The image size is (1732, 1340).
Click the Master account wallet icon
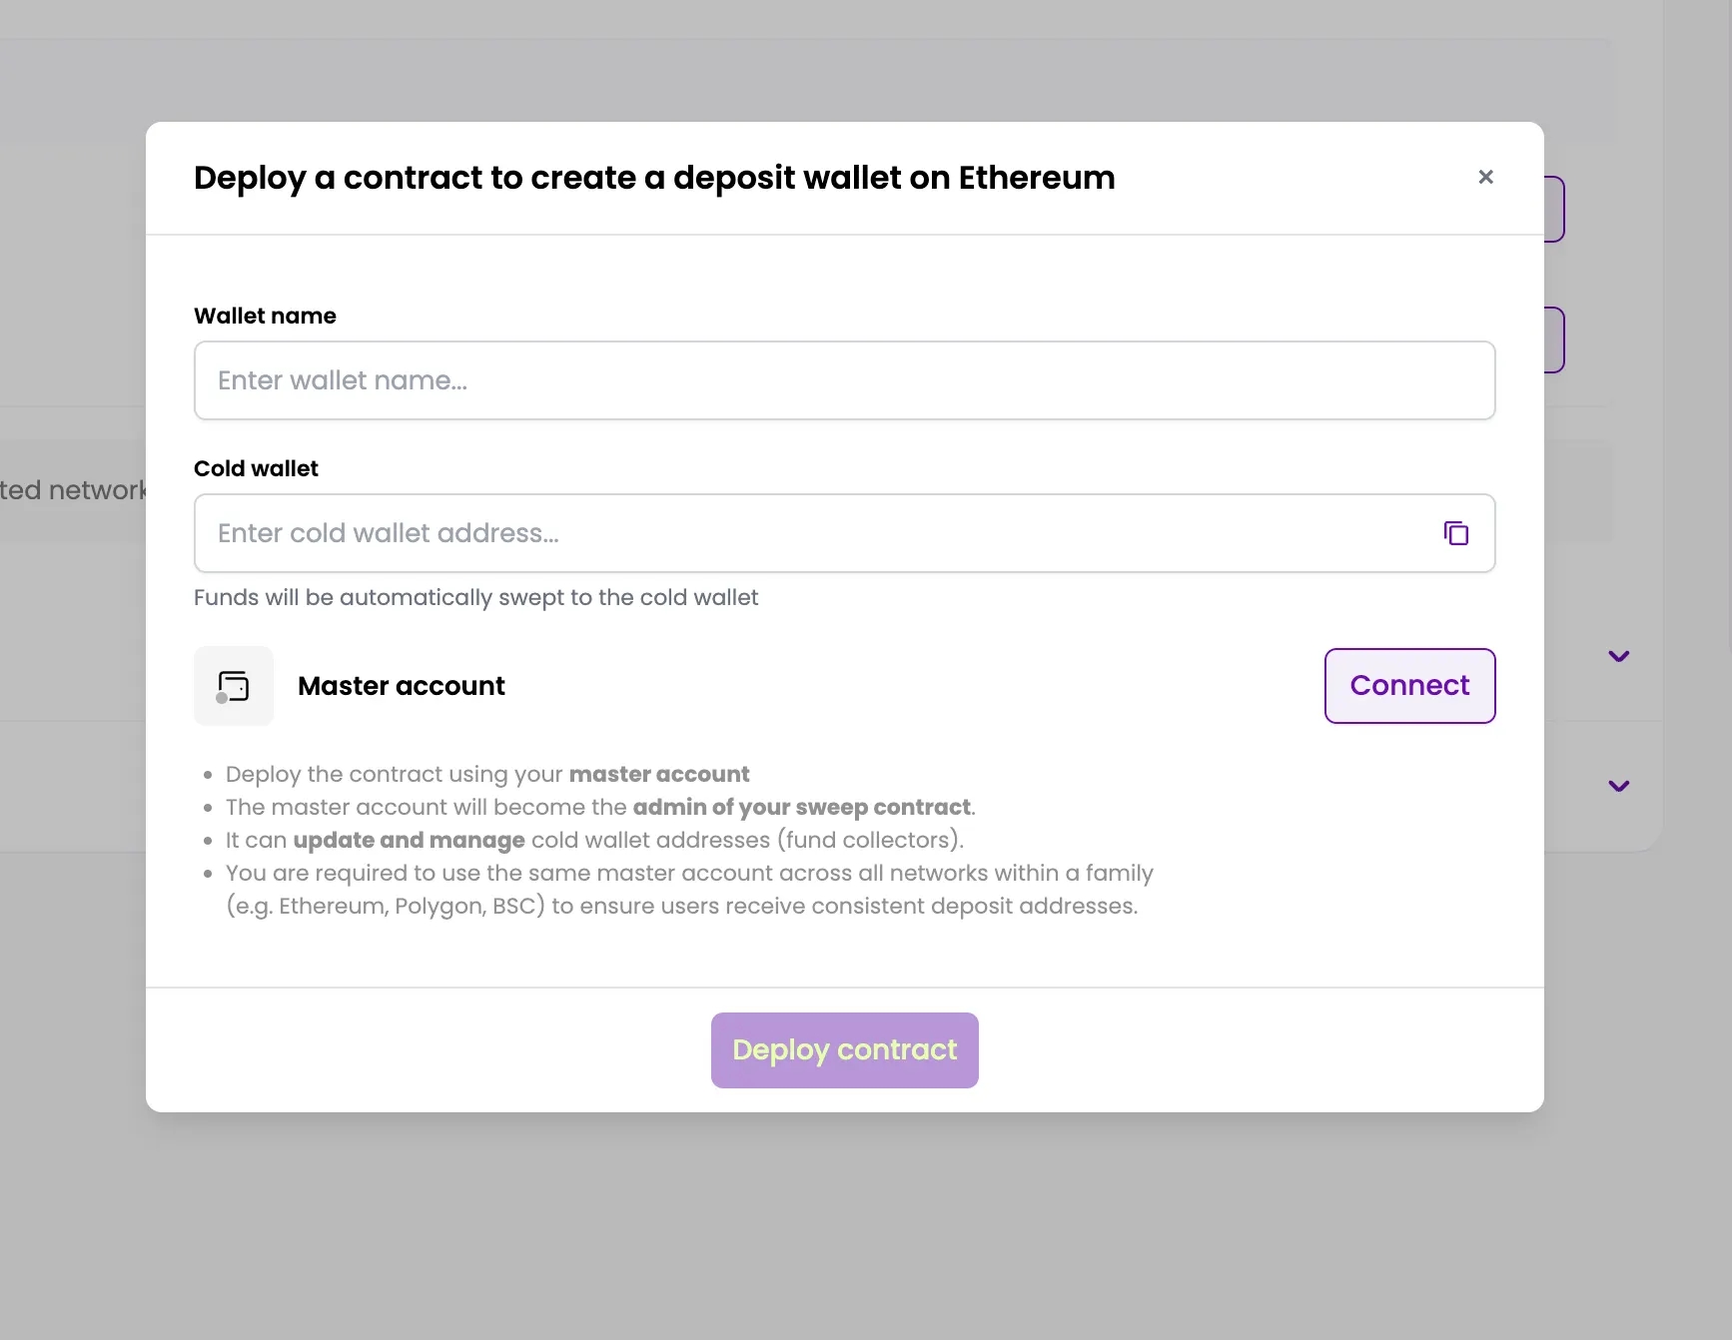[234, 686]
